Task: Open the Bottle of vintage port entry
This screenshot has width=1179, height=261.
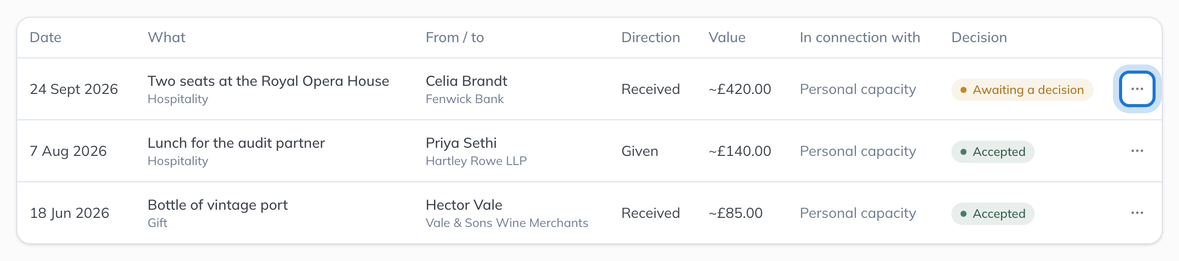Action: point(218,205)
